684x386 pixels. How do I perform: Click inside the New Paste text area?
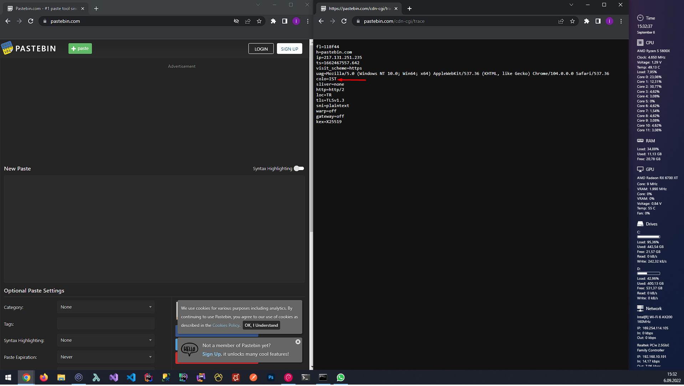tap(154, 229)
